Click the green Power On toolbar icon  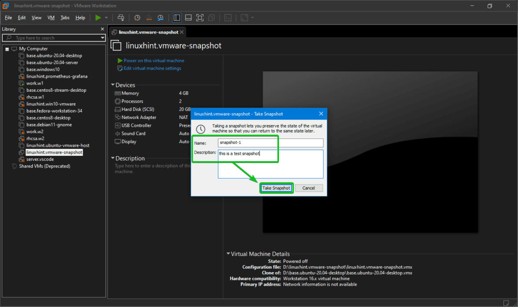(x=98, y=18)
